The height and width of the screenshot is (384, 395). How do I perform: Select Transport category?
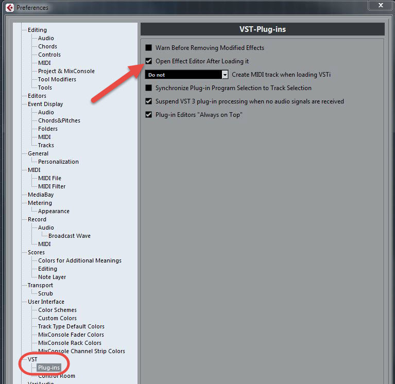[x=40, y=285]
